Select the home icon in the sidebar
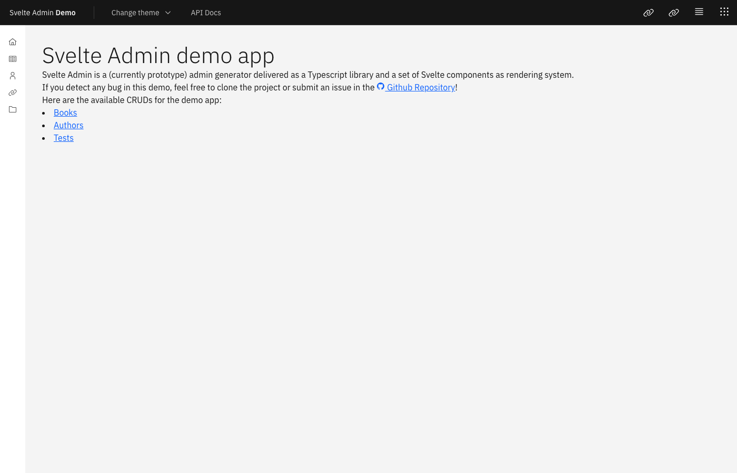The image size is (737, 473). (x=13, y=42)
